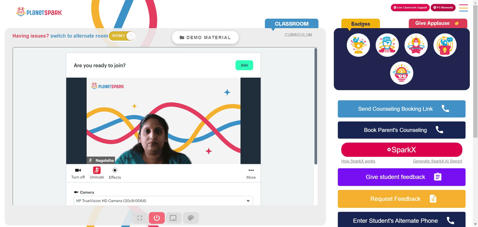
Task: Click Enter Student's Alternate Phone
Action: click(x=402, y=219)
